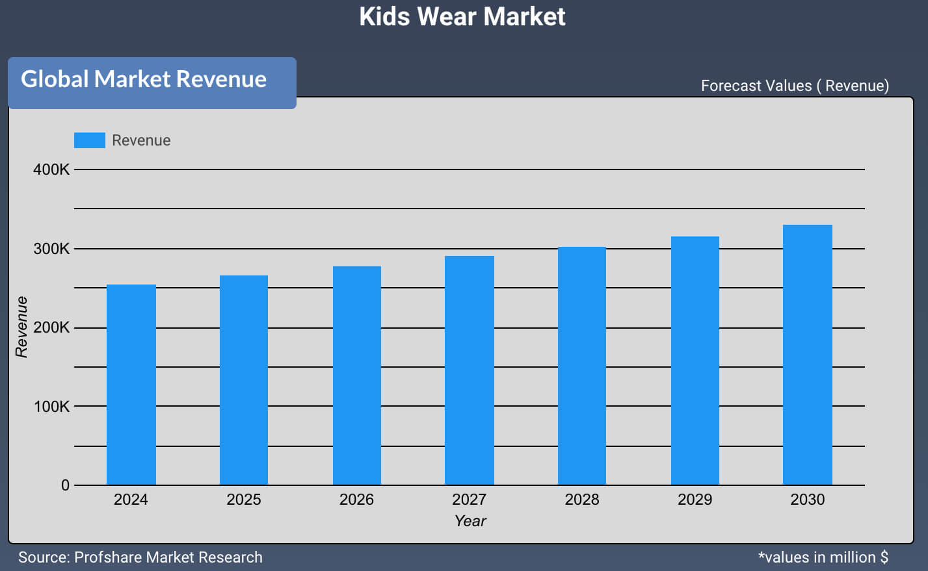Click the Forecast Values ( Revenue) label
This screenshot has width=928, height=571.
[795, 86]
